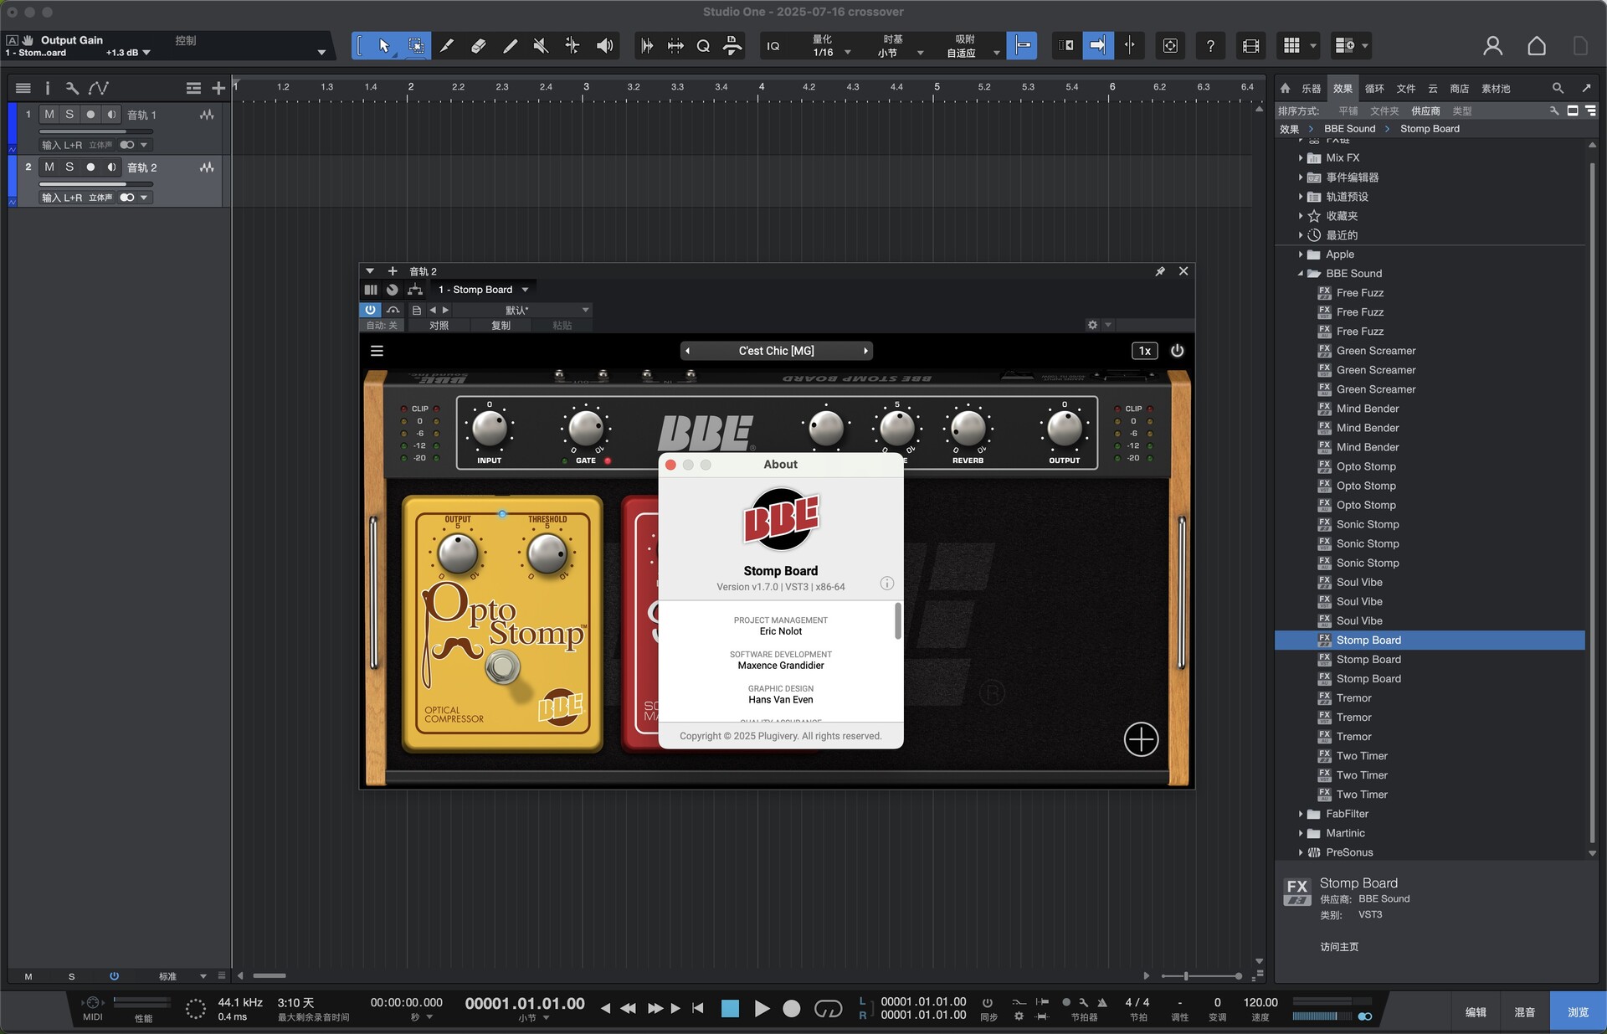Toggle Stomp Board bypass power icon
This screenshot has width=1607, height=1034.
(1177, 351)
